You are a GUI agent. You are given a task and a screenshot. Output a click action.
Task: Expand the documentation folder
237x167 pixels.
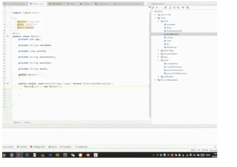158,54
